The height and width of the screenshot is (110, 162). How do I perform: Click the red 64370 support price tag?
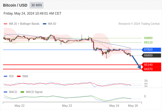tap(151, 69)
